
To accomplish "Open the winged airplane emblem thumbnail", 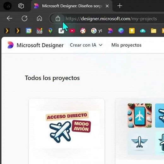I will click(x=140, y=143).
